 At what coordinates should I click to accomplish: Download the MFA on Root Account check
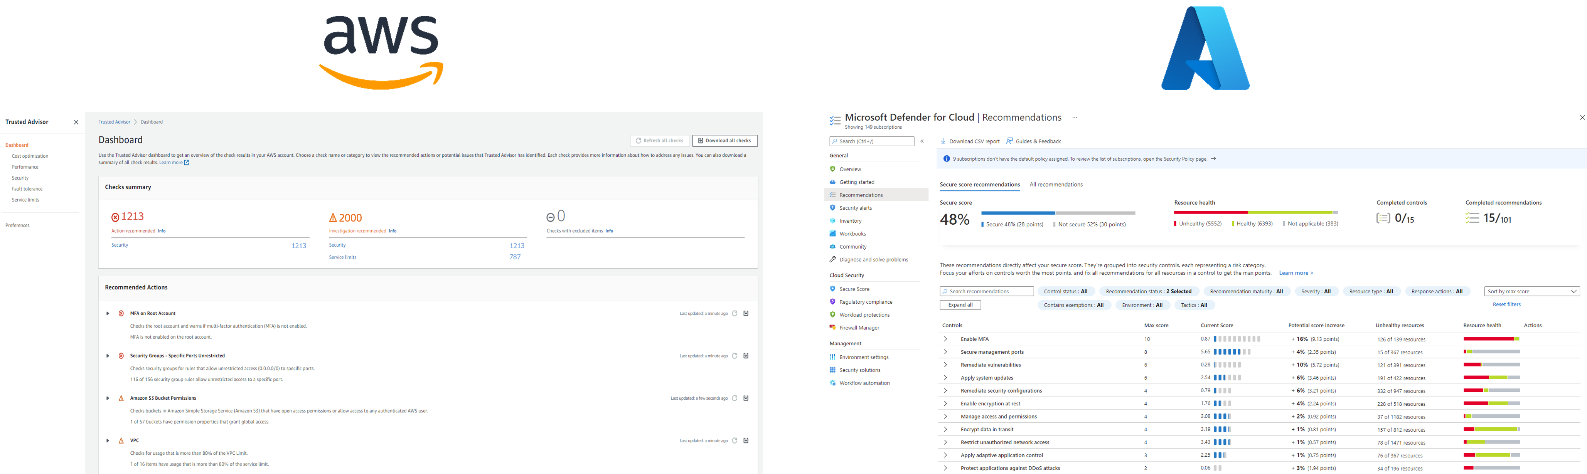pos(746,313)
